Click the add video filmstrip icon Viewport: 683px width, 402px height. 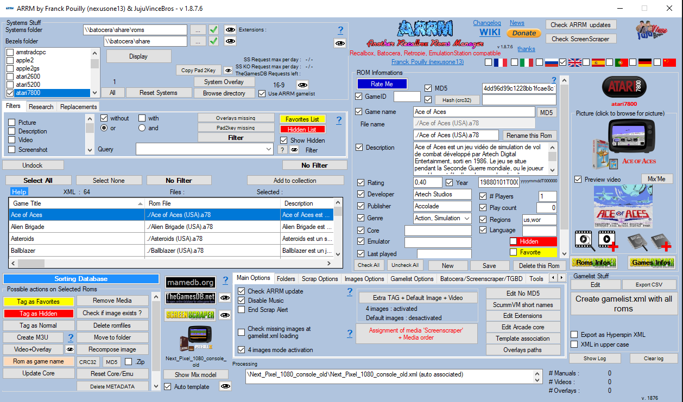click(608, 239)
